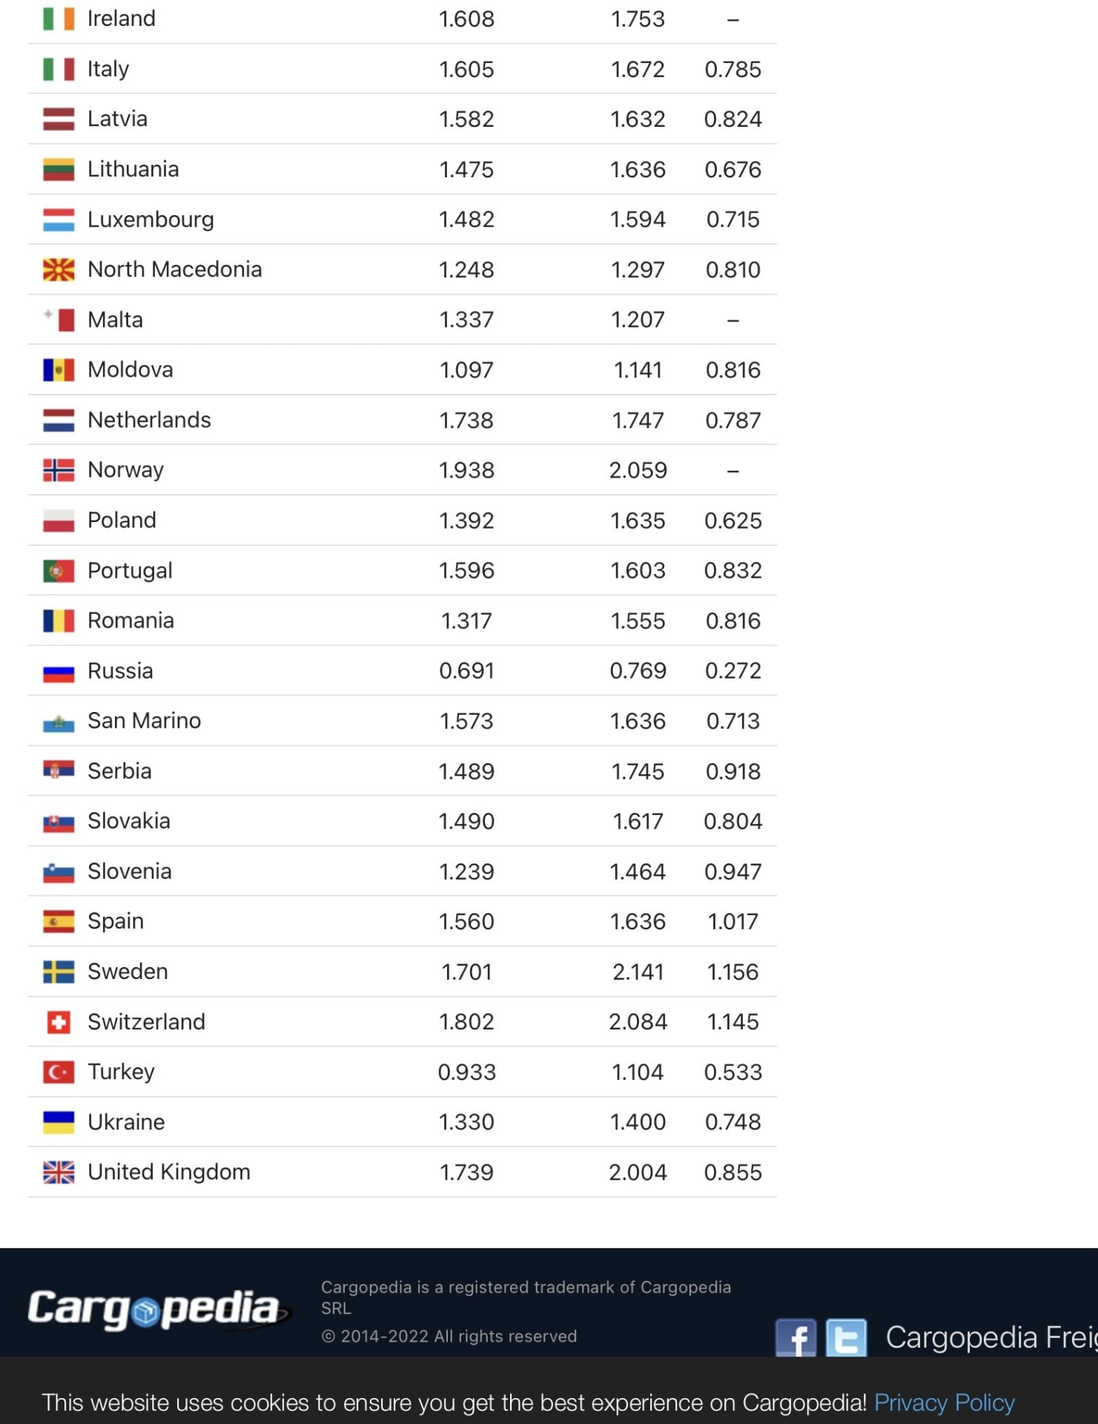Click the Cargopedia Freight link text
The width and height of the screenshot is (1098, 1424).
pyautogui.click(x=990, y=1337)
